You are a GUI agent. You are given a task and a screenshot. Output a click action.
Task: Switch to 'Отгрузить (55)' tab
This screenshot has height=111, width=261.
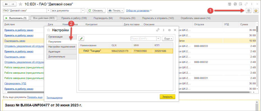click(128, 18)
